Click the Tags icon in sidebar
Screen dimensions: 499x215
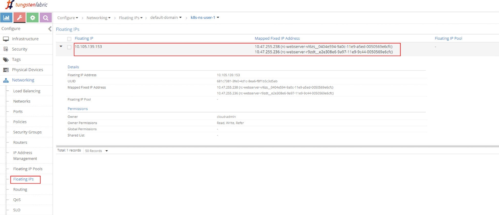[6, 60]
